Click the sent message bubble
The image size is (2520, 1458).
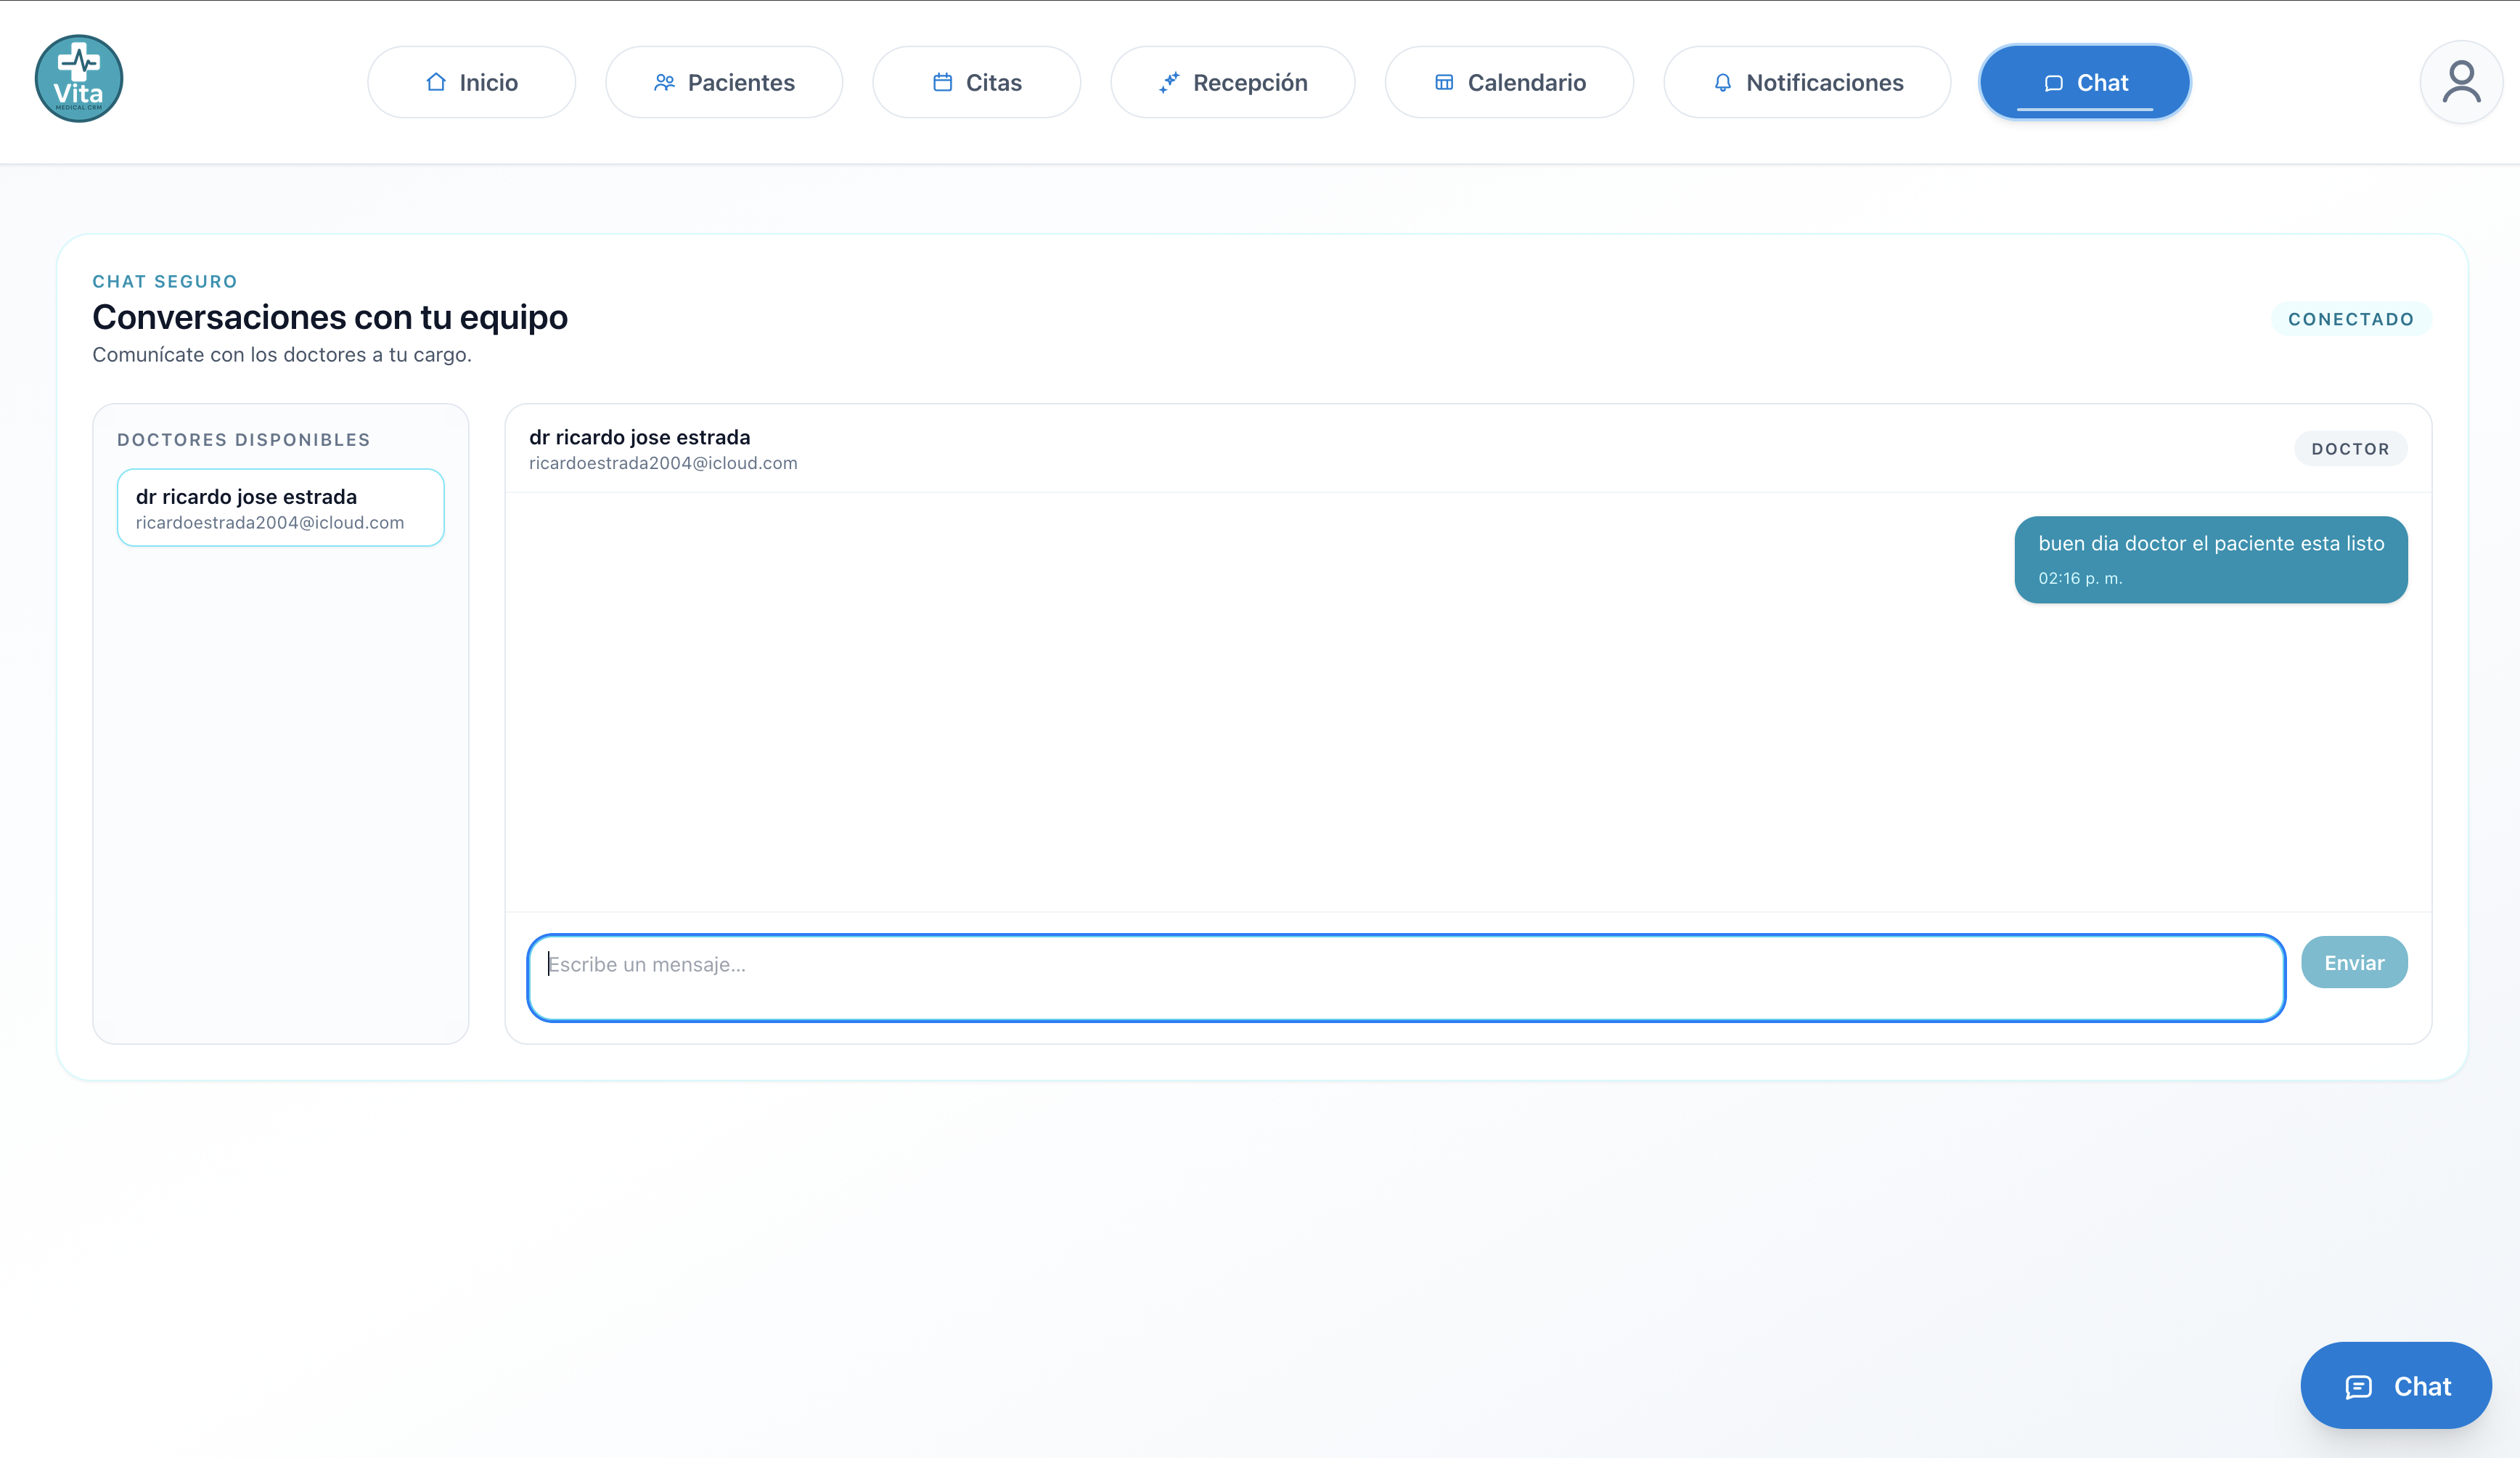point(2210,559)
